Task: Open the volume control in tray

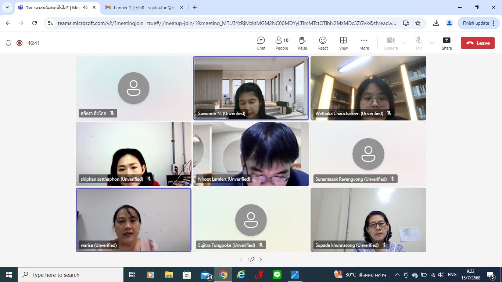Action: point(441,275)
